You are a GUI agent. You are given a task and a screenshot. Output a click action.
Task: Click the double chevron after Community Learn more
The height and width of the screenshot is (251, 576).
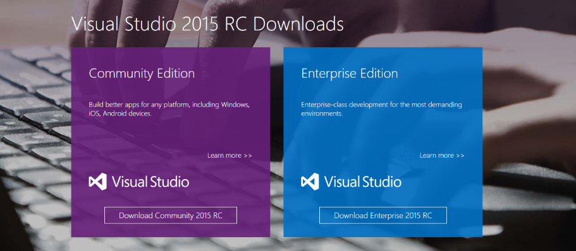click(248, 156)
